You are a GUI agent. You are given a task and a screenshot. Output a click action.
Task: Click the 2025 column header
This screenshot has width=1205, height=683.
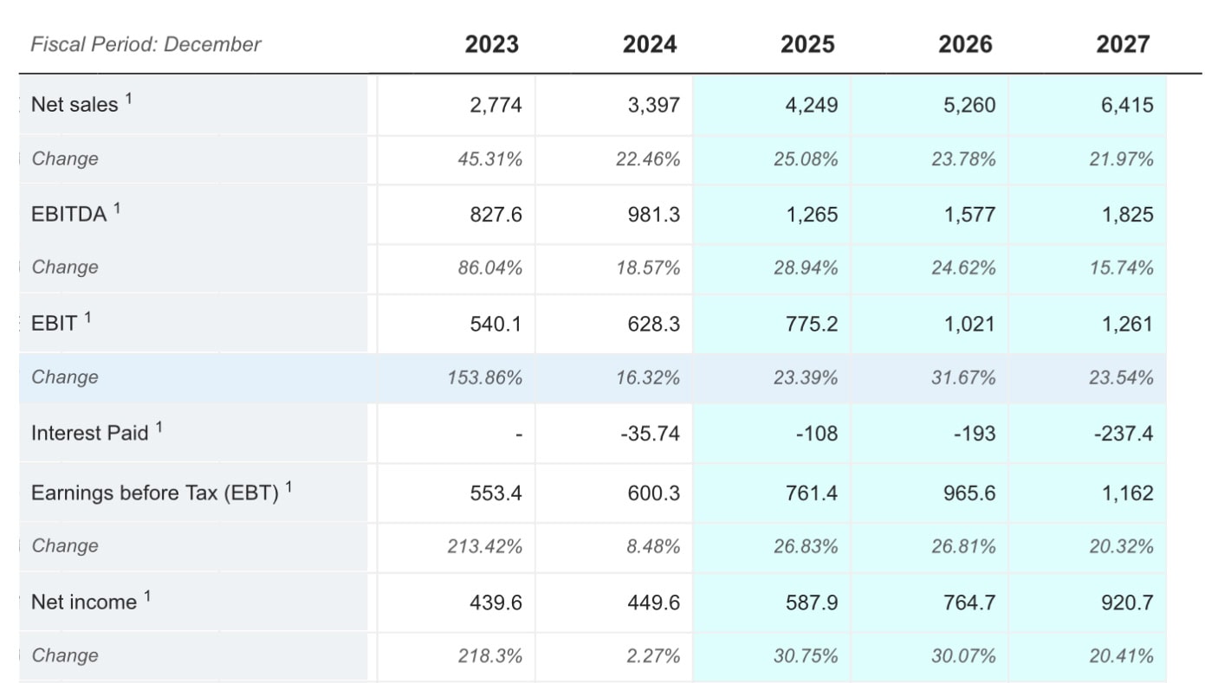pos(807,44)
